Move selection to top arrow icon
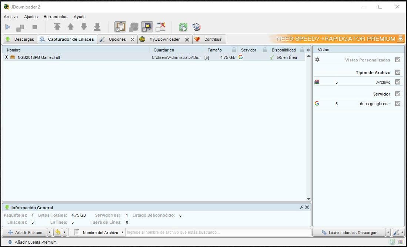 point(57,27)
